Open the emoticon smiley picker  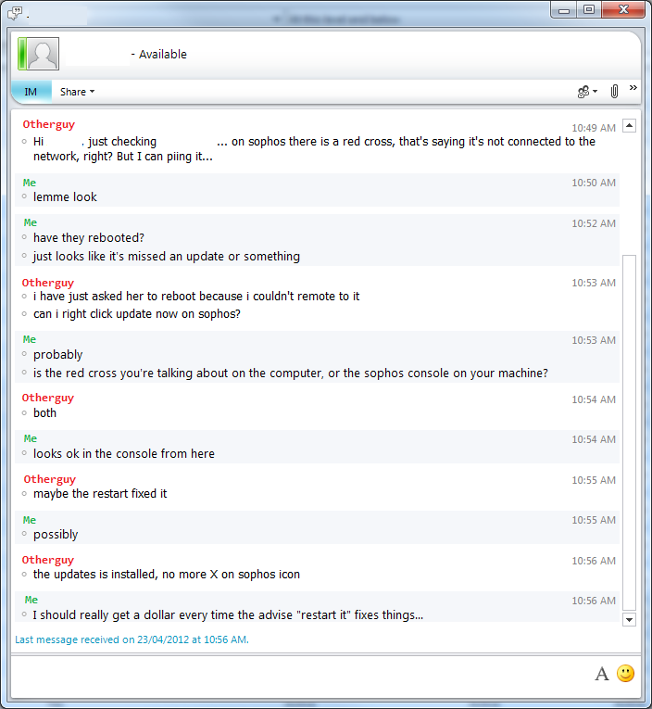click(626, 674)
